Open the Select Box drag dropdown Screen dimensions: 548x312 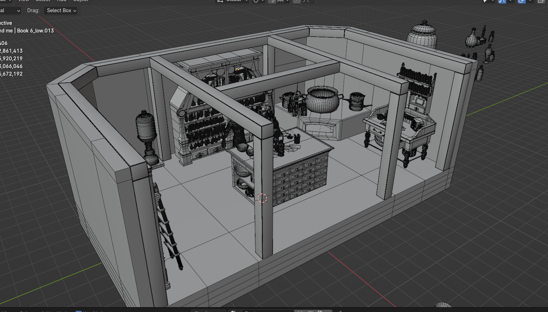60,10
